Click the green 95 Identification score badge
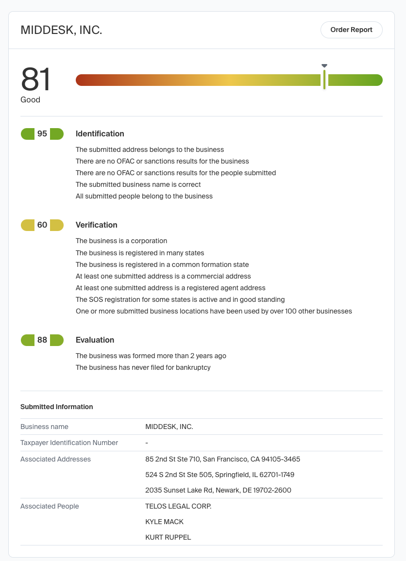The image size is (406, 561). (x=42, y=134)
